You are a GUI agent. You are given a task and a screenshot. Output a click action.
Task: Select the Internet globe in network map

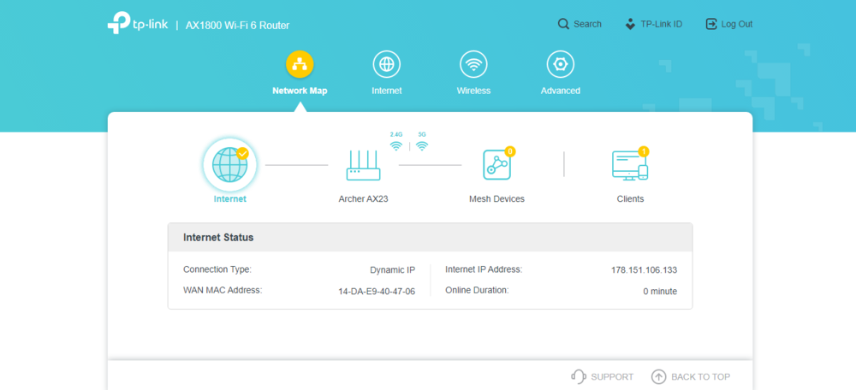click(229, 163)
